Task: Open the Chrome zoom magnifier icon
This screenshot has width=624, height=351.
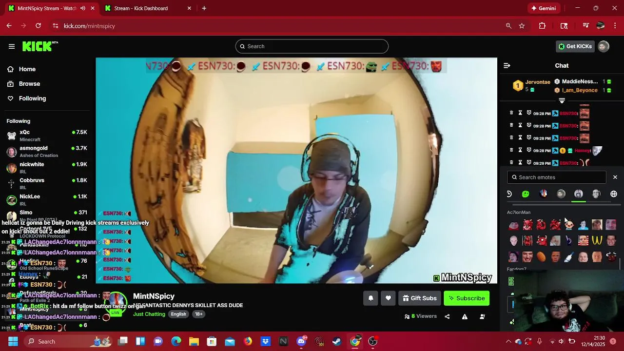Action: tap(508, 26)
